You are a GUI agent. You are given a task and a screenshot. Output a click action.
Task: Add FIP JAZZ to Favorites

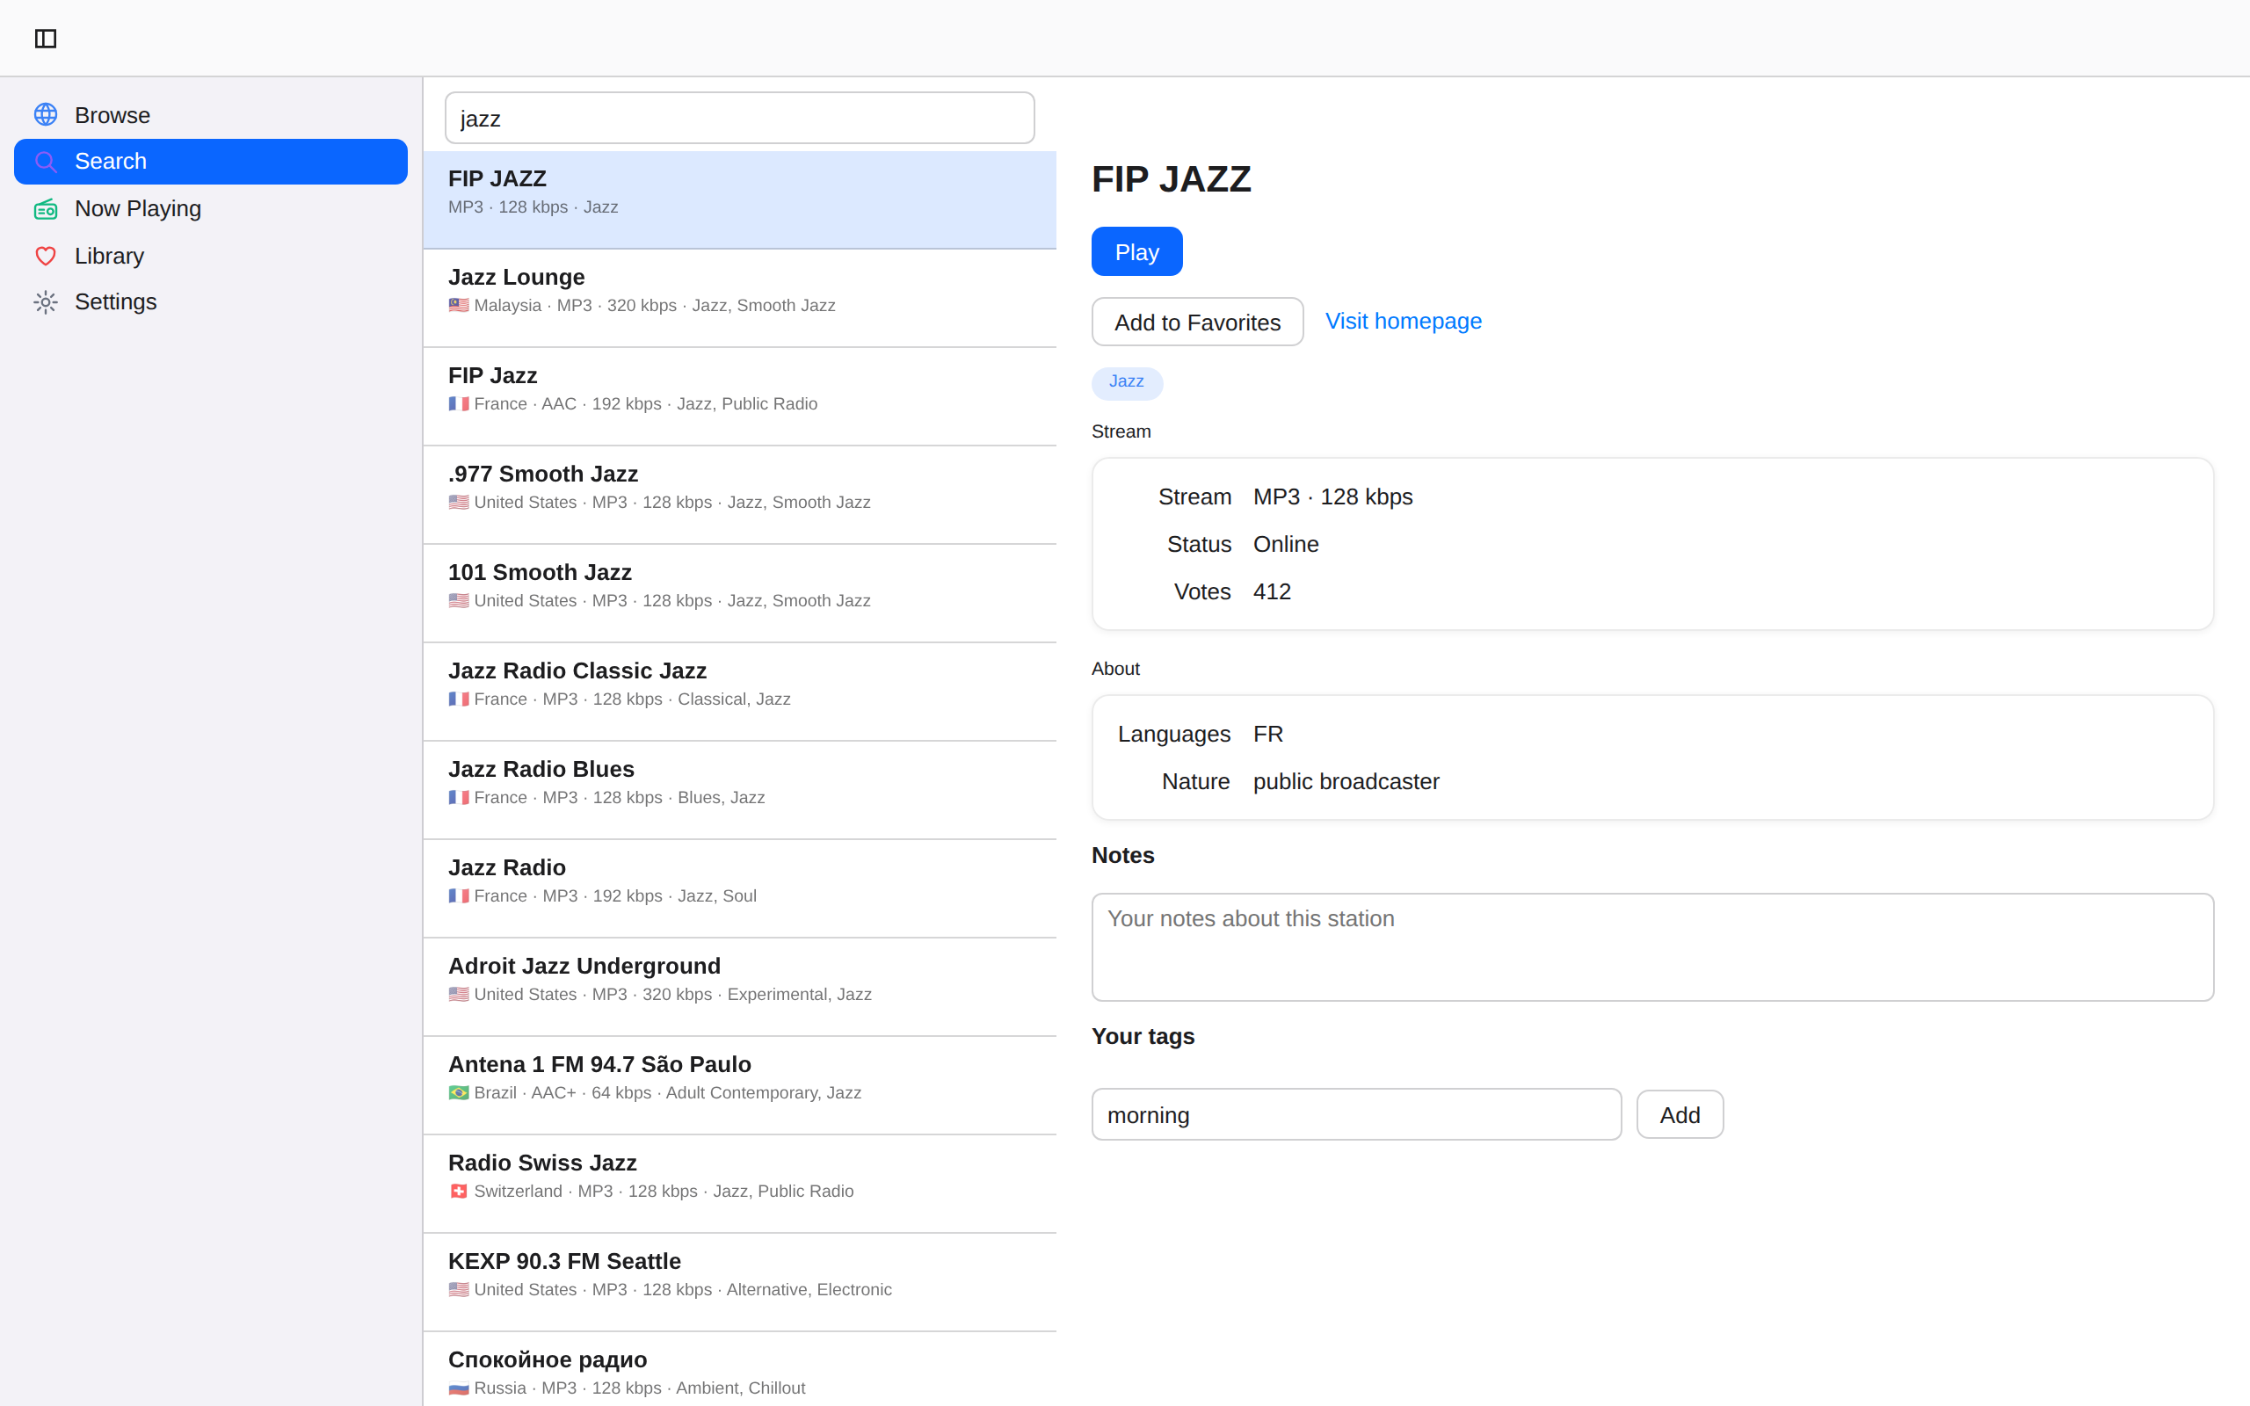(1198, 322)
